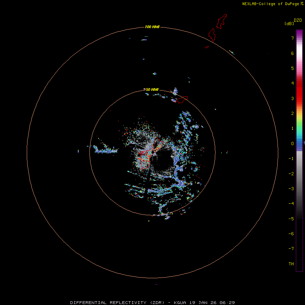
Task: Click the "[dB]" units label
Action: [289, 23]
